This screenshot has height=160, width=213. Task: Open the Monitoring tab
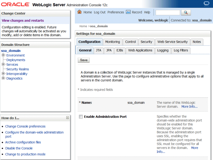[x=113, y=42]
